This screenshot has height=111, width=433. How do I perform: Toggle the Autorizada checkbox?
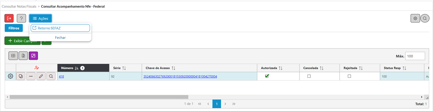[x=267, y=76]
